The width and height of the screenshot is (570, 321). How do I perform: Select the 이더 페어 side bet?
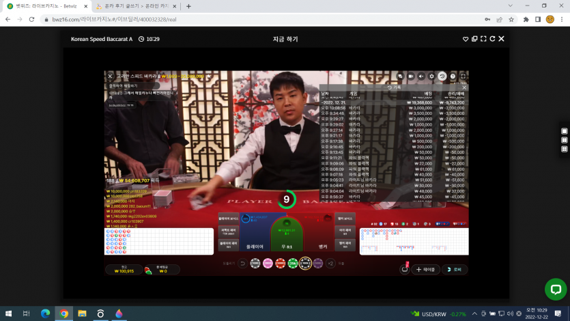(x=345, y=232)
